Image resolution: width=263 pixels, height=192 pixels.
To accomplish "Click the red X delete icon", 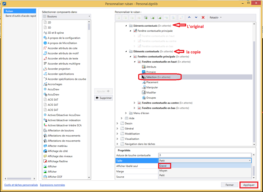I will (x=203, y=17).
